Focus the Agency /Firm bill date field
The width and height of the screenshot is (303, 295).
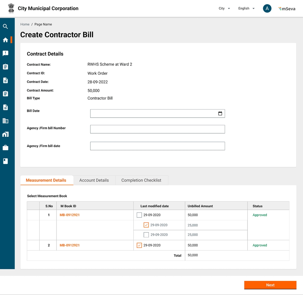[157, 146]
